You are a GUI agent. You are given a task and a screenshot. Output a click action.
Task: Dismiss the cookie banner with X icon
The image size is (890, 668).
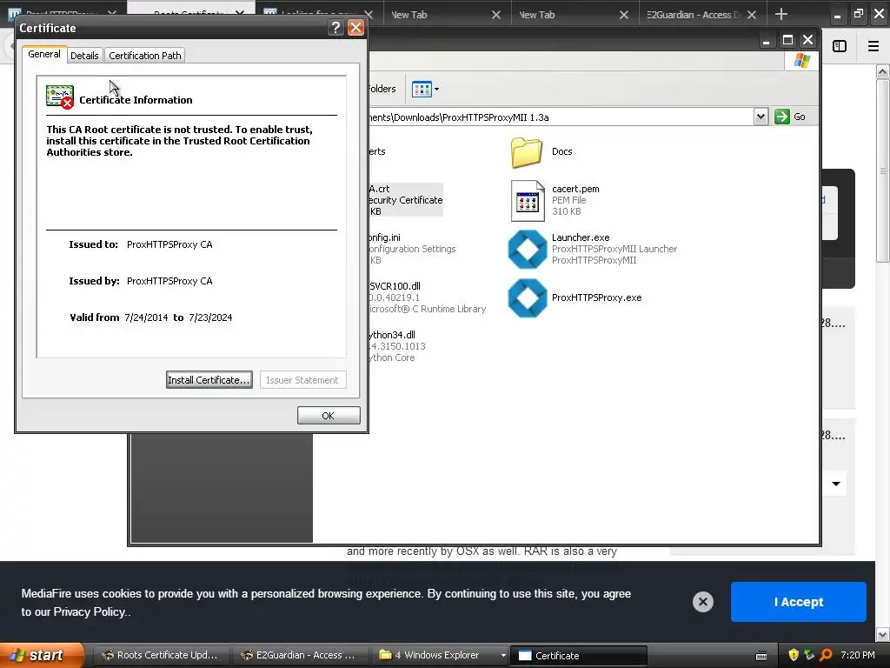point(702,602)
